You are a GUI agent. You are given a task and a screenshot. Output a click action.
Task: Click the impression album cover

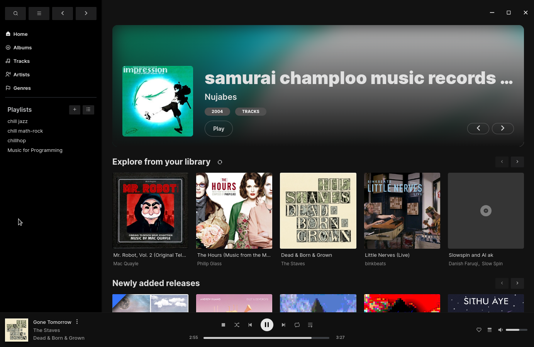coord(158,101)
